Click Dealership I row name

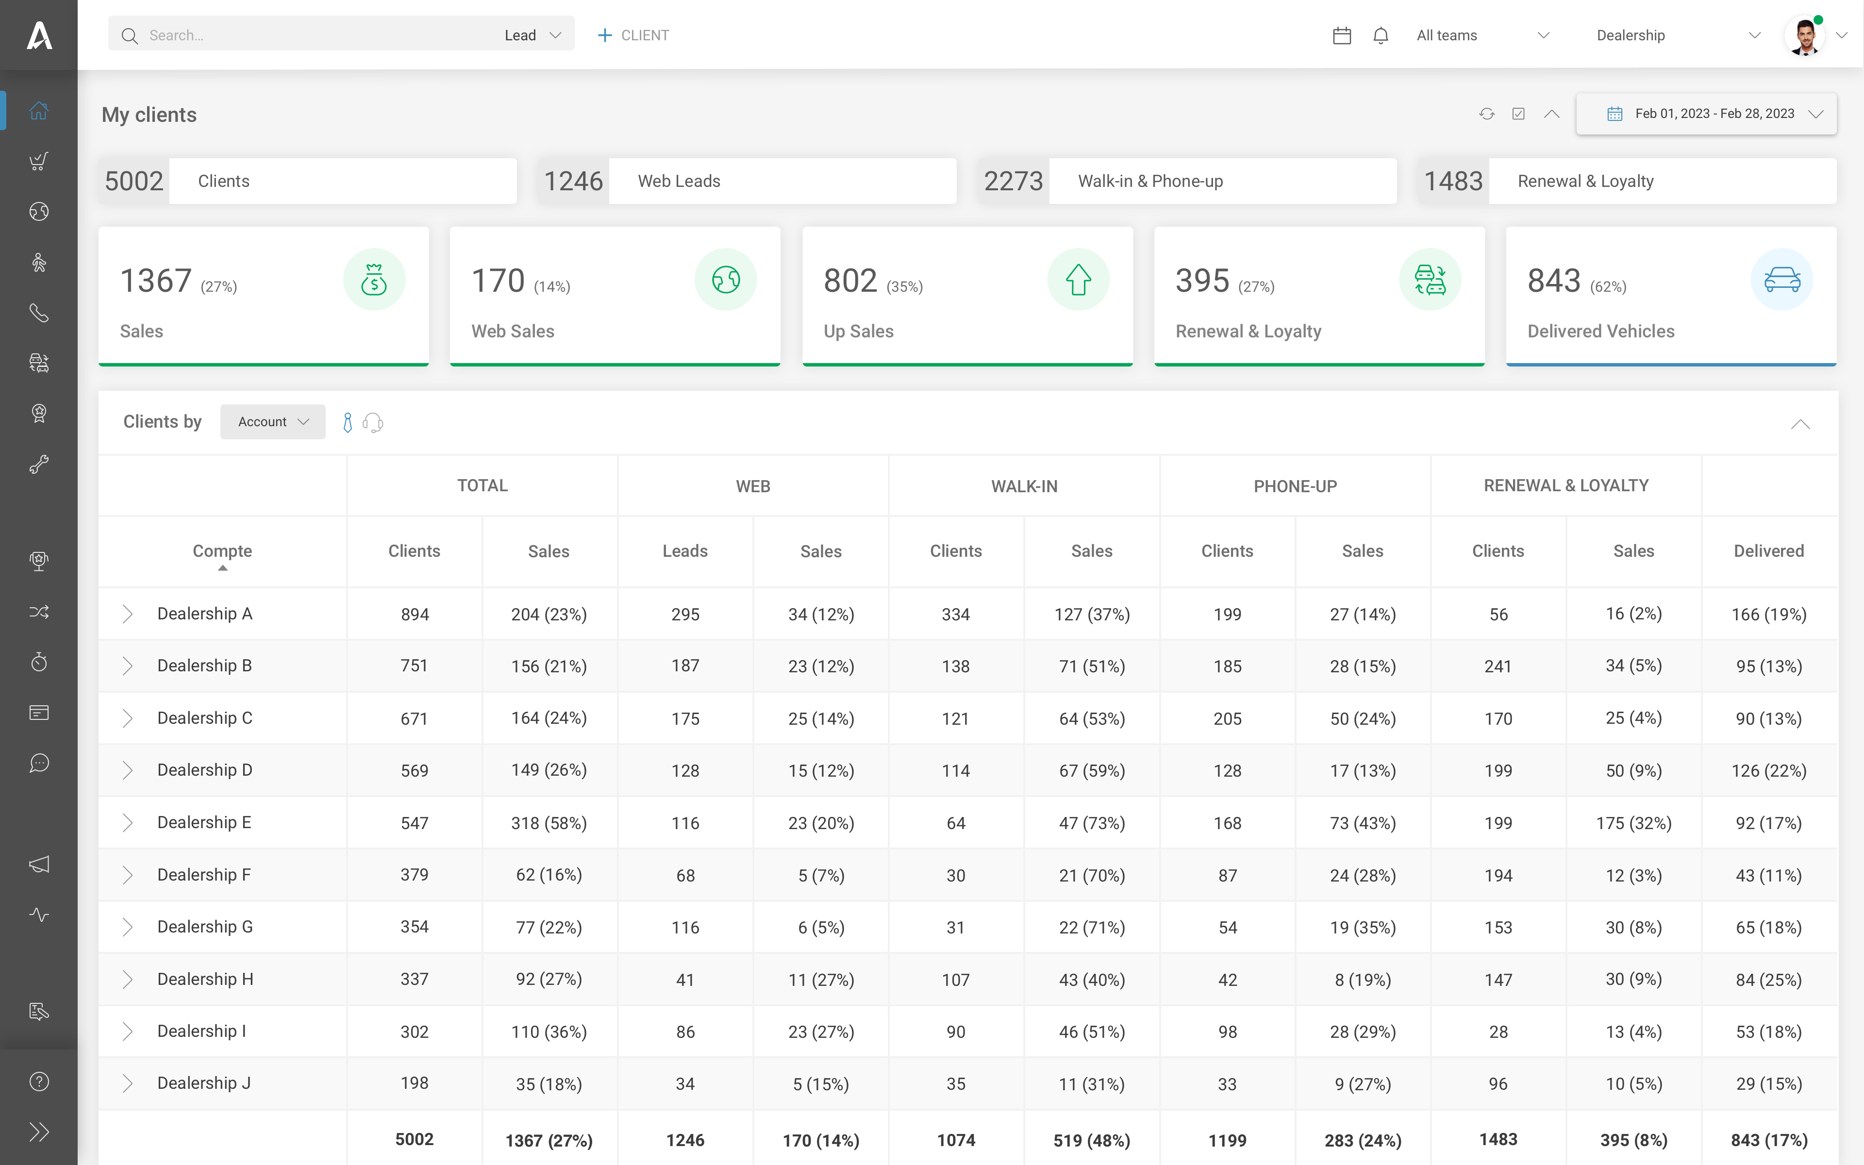(202, 1031)
